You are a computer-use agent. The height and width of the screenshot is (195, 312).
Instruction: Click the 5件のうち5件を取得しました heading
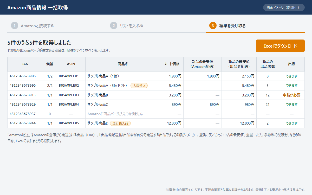point(39,43)
